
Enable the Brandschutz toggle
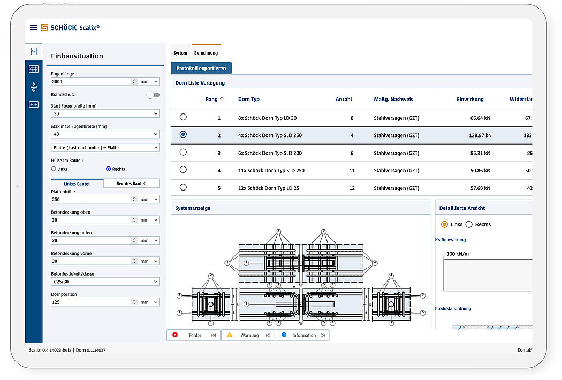[x=153, y=94]
